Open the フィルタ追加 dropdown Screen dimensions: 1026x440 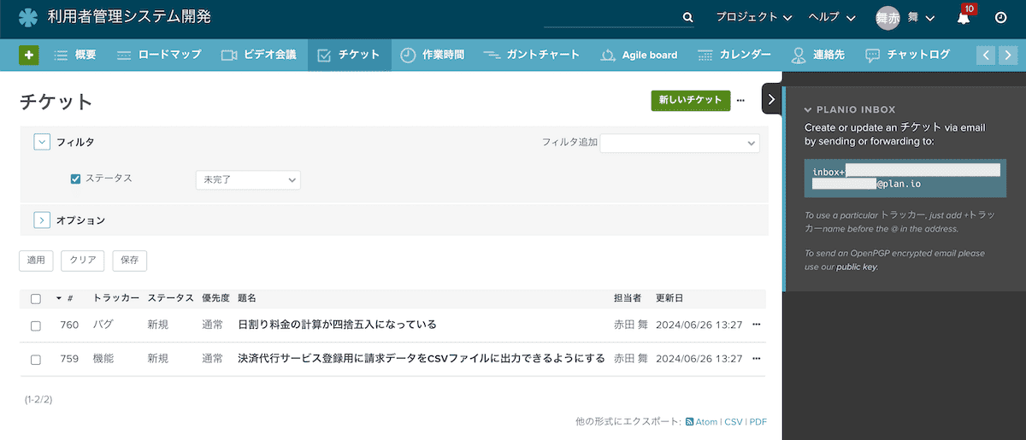(x=680, y=143)
